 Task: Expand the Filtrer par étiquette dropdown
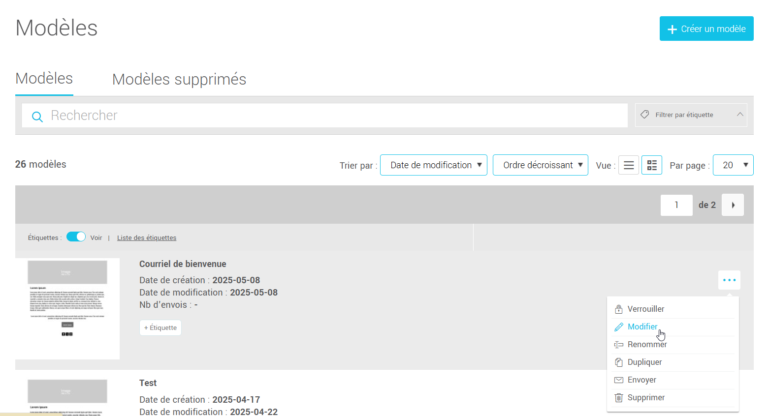coord(691,115)
